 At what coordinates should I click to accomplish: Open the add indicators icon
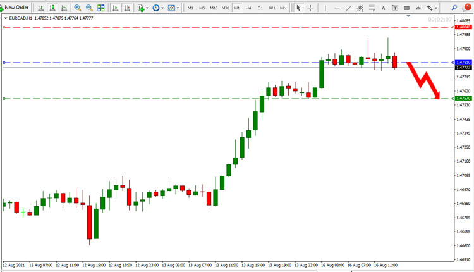pyautogui.click(x=140, y=8)
